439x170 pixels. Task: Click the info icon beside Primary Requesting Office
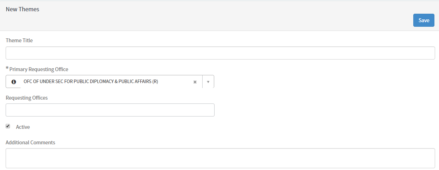pos(13,82)
